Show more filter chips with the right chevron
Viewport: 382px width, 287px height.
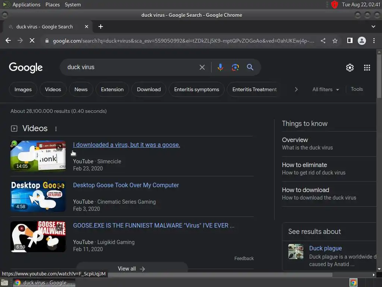click(296, 89)
